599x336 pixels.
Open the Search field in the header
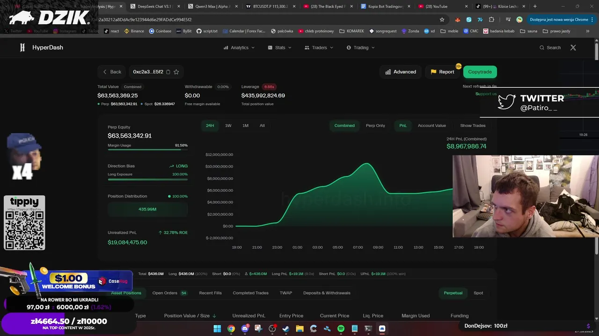[x=550, y=48]
